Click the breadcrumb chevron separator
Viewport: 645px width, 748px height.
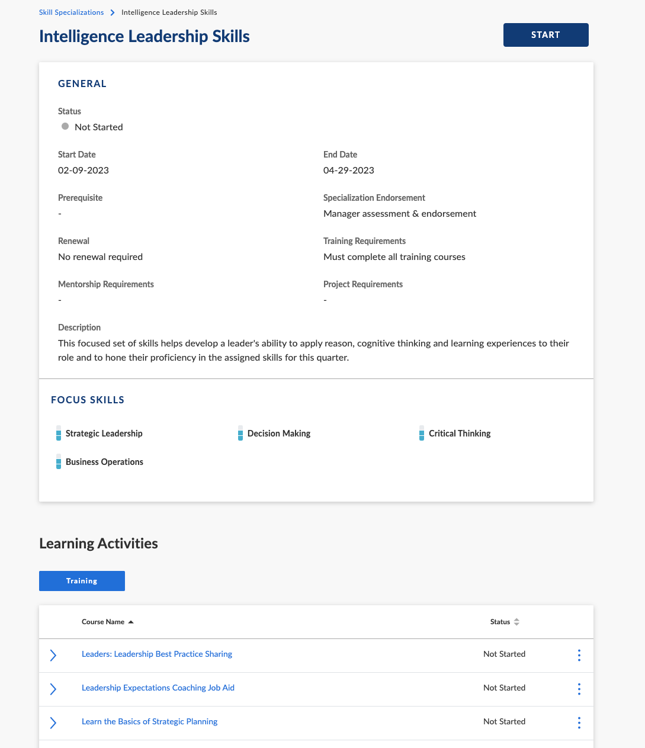(x=113, y=12)
